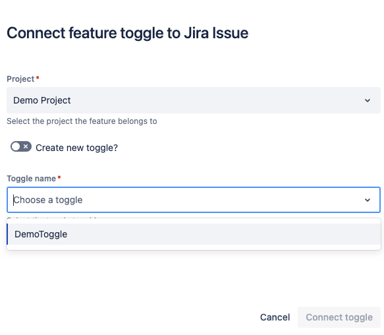Screen dimensions: 384x335
Task: Click the Create new toggle? label
Action: [x=76, y=148]
